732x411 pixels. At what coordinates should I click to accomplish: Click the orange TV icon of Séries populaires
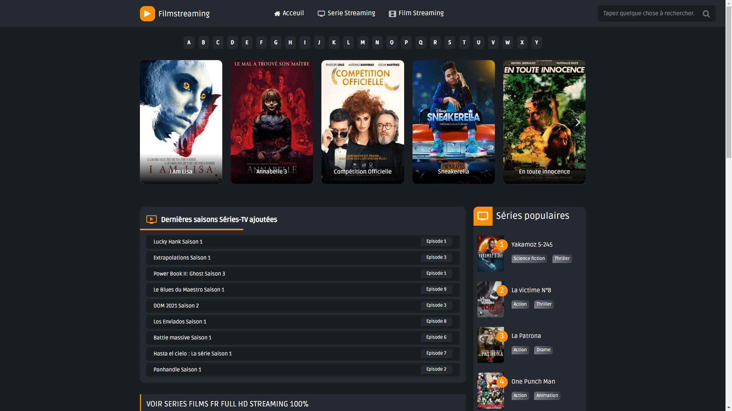click(483, 216)
